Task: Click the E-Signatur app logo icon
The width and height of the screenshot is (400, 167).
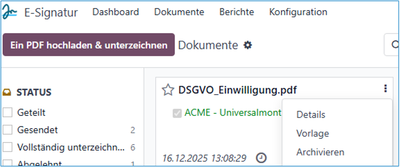Action: tap(10, 12)
